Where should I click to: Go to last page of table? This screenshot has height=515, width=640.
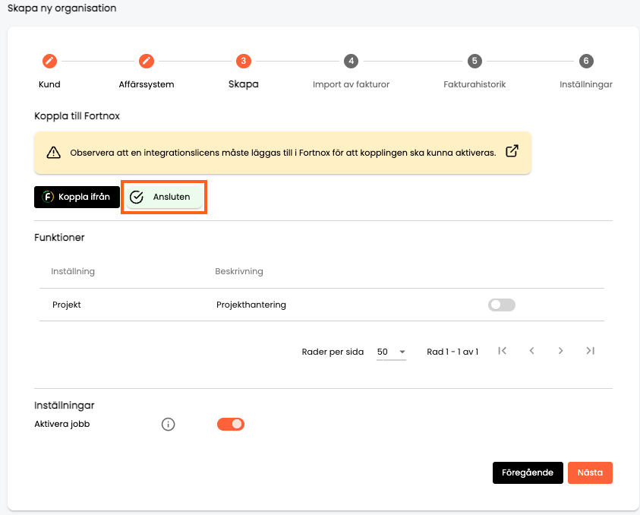(590, 351)
